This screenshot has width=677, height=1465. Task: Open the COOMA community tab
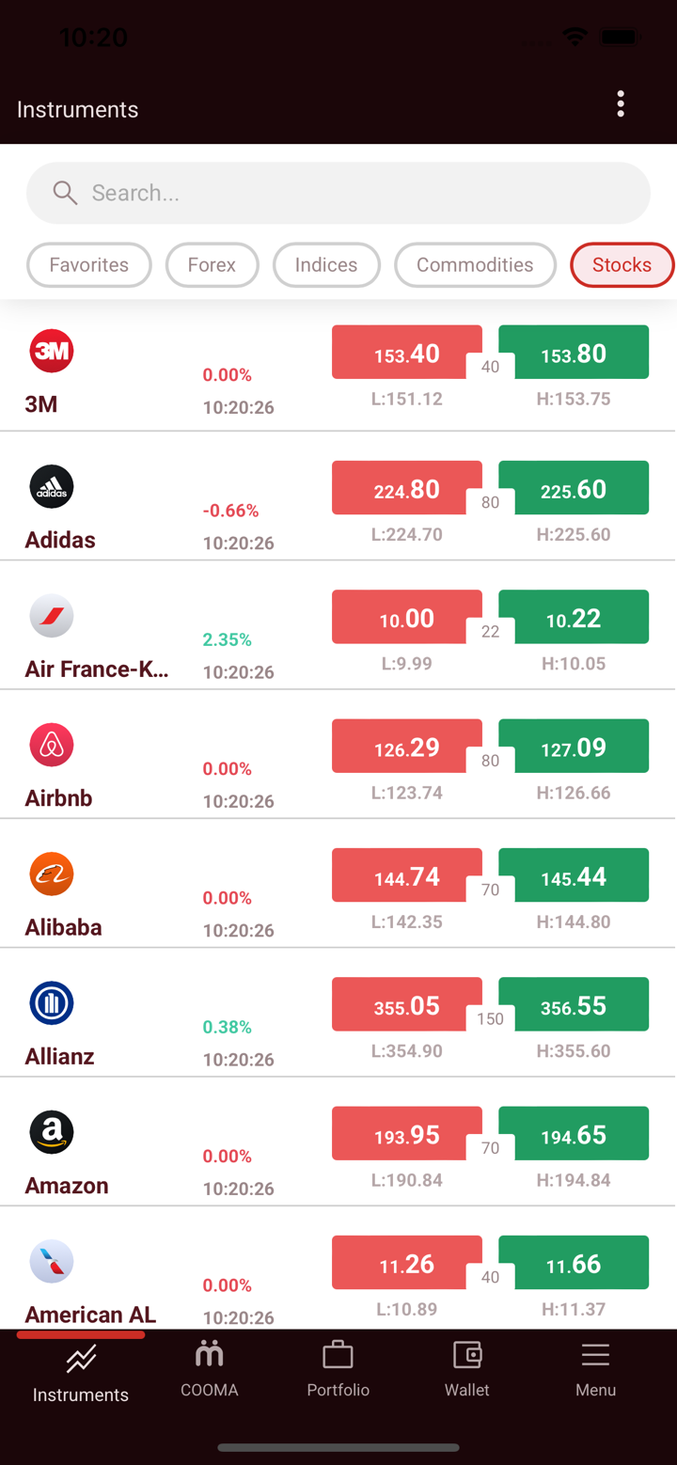tap(210, 1368)
